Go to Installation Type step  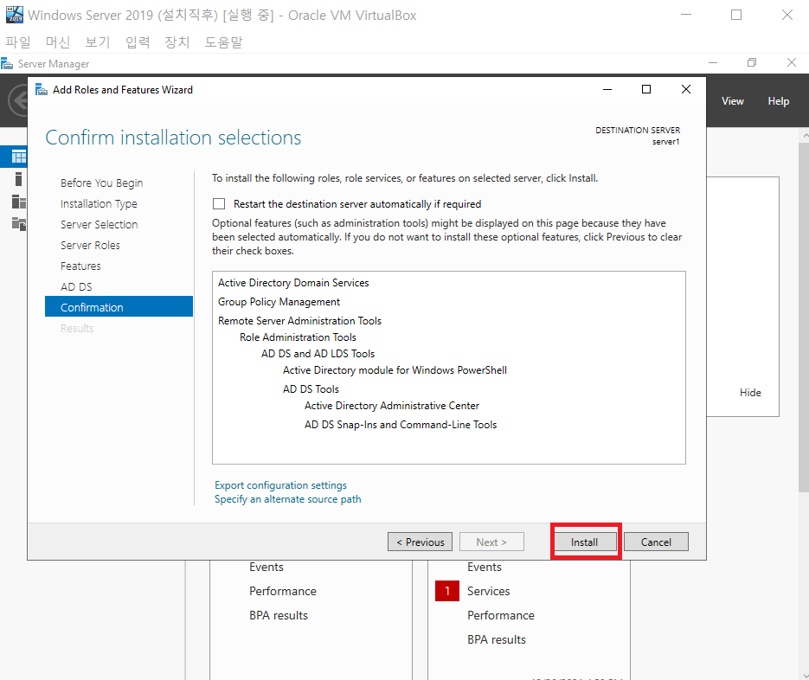pyautogui.click(x=99, y=204)
